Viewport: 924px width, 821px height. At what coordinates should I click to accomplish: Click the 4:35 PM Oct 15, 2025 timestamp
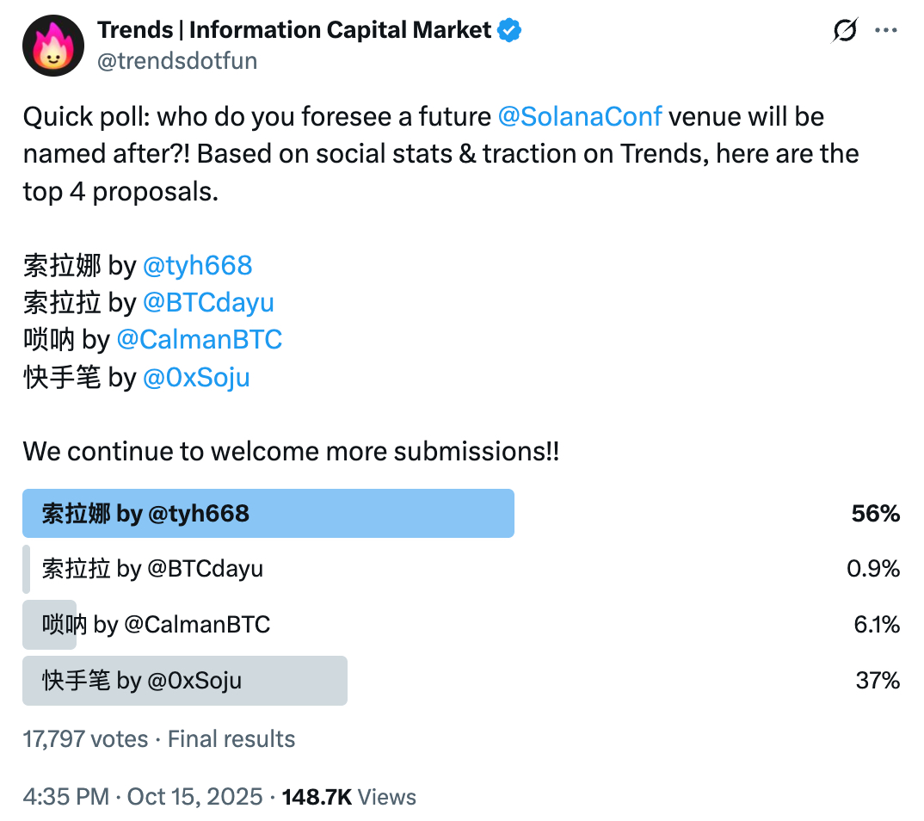click(143, 797)
